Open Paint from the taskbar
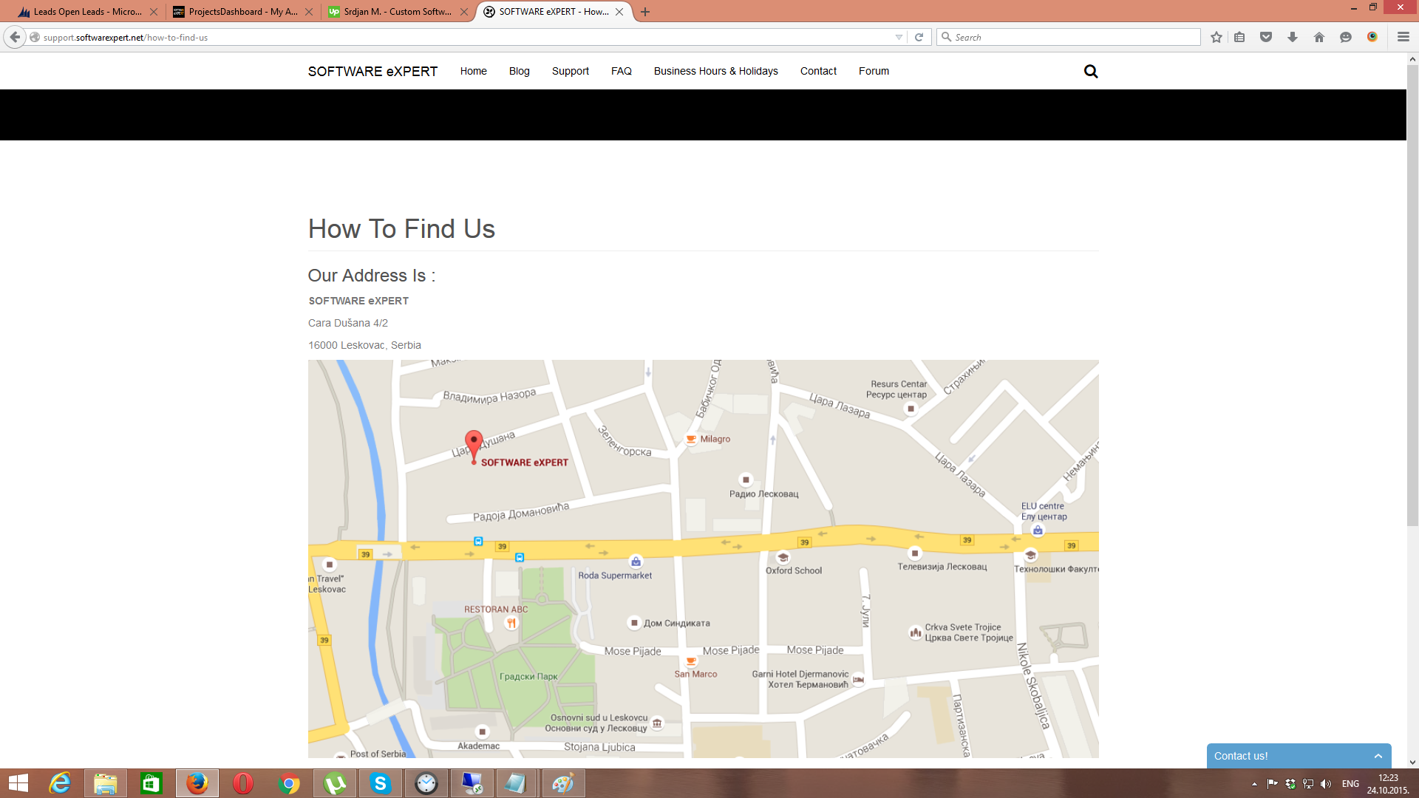Screen dimensions: 1419x798 click(563, 783)
